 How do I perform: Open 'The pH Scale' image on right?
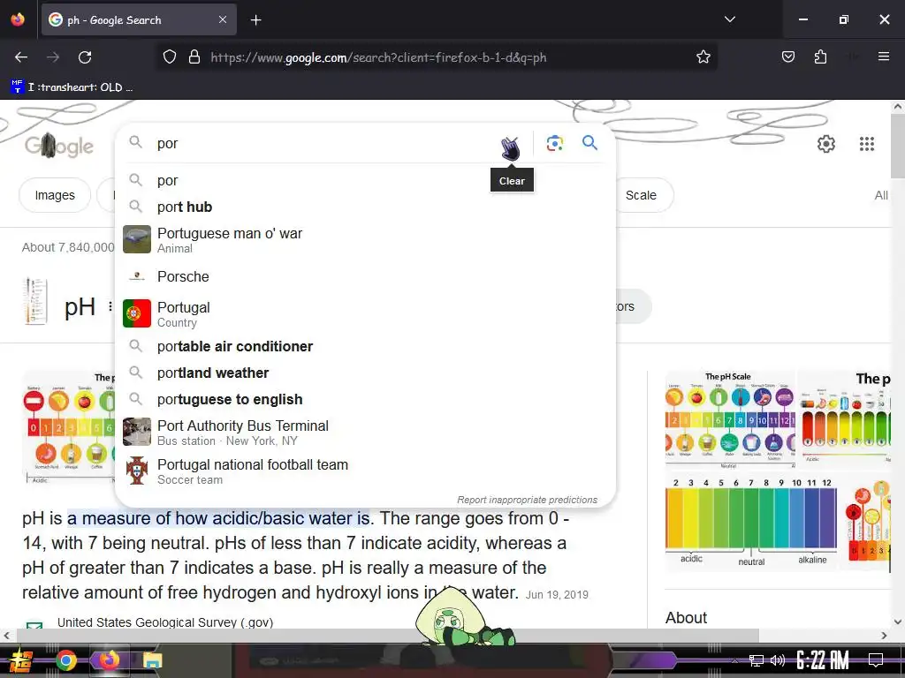click(730, 419)
